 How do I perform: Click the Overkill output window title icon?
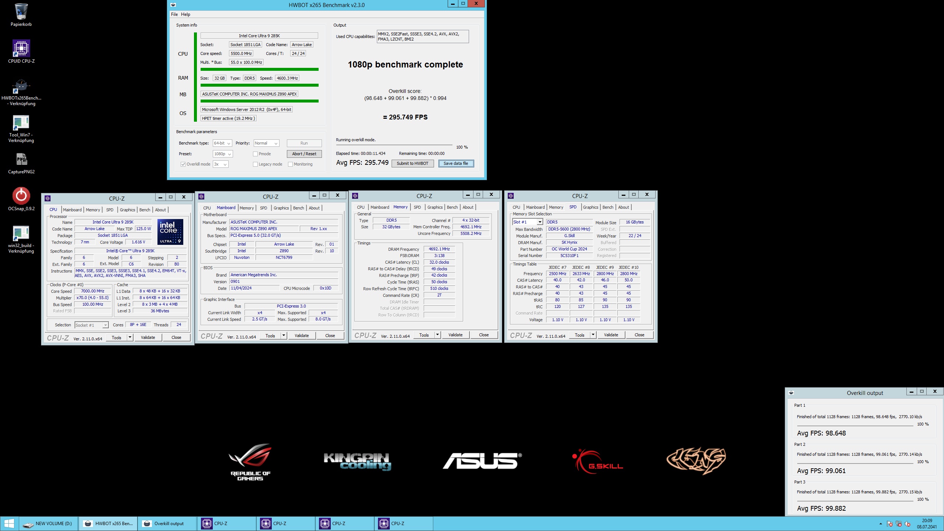tap(791, 393)
